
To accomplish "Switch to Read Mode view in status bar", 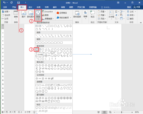I will tap(98, 112).
